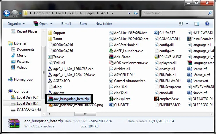
Task: Select AoC1.0e 1366x768.bat file
Action: [128, 33]
